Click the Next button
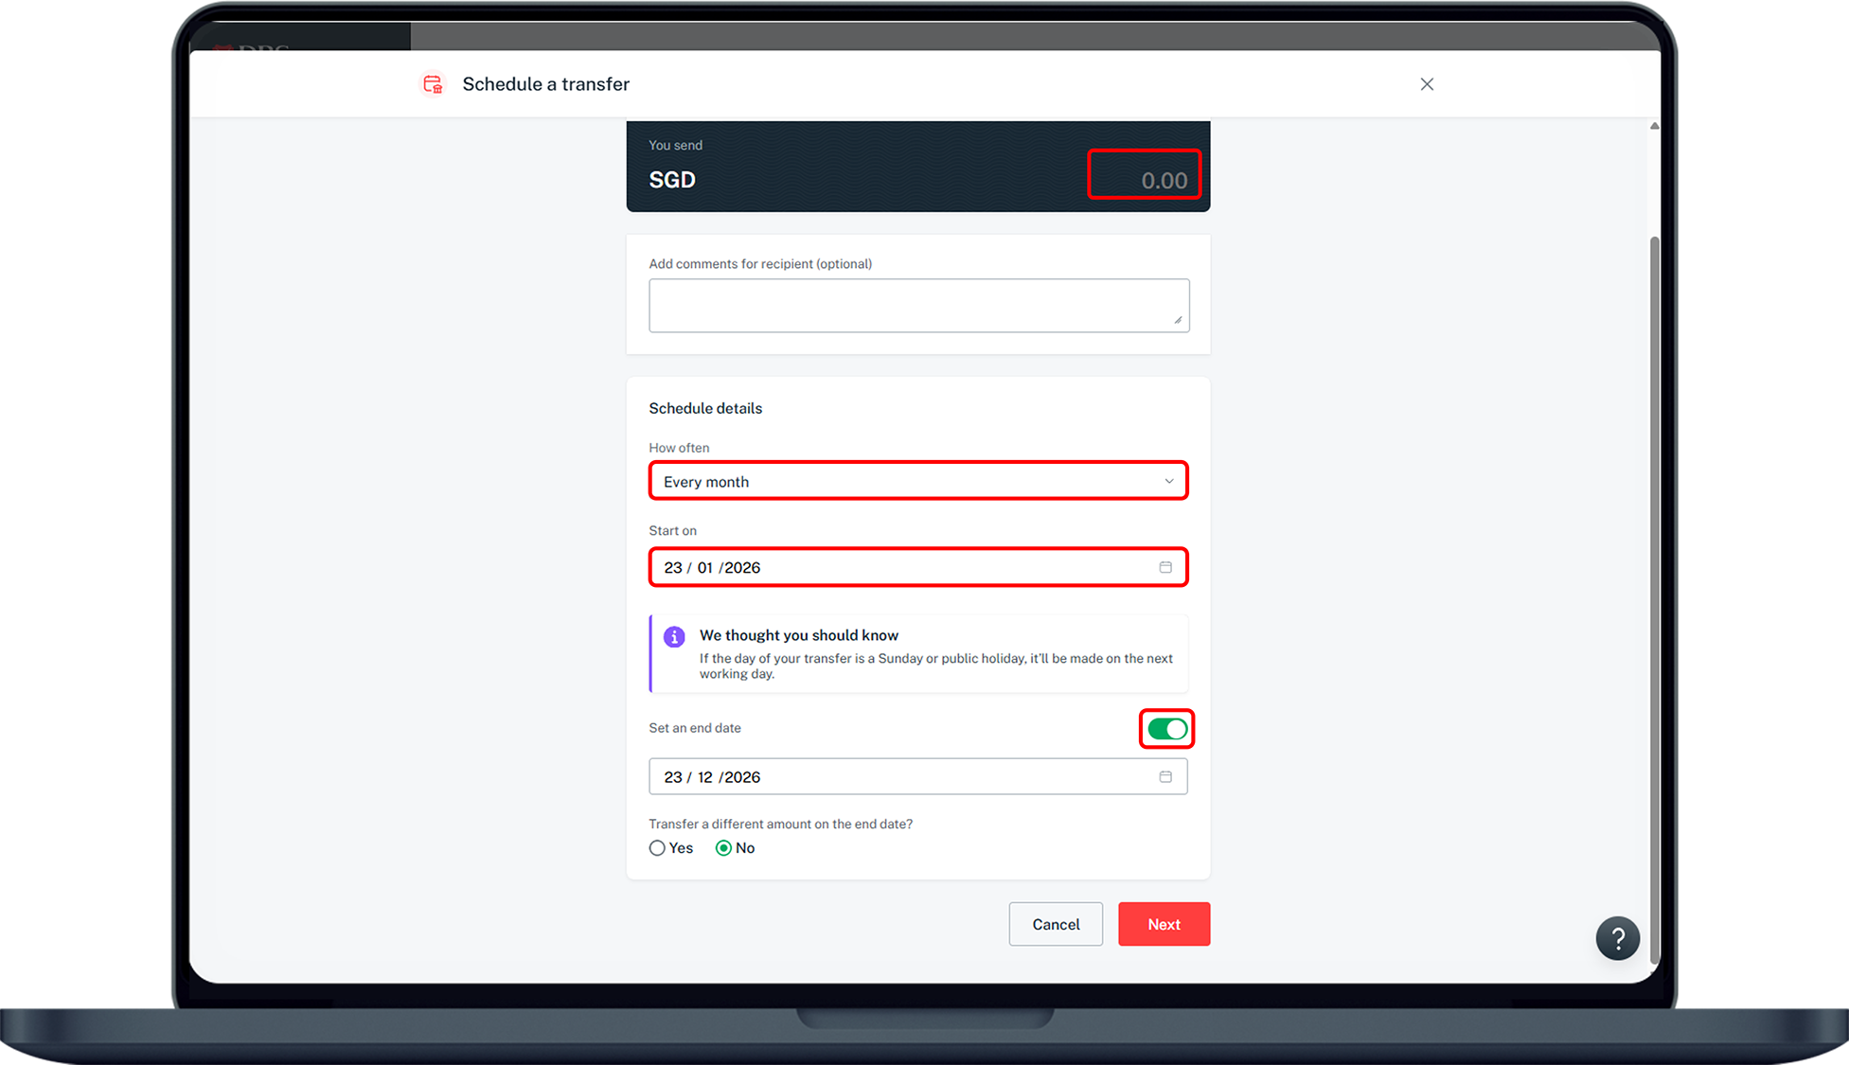Viewport: 1849px width, 1065px height. click(x=1164, y=924)
